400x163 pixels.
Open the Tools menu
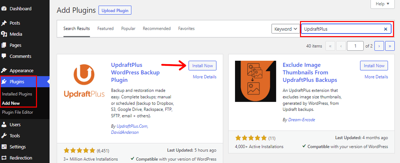25,136
